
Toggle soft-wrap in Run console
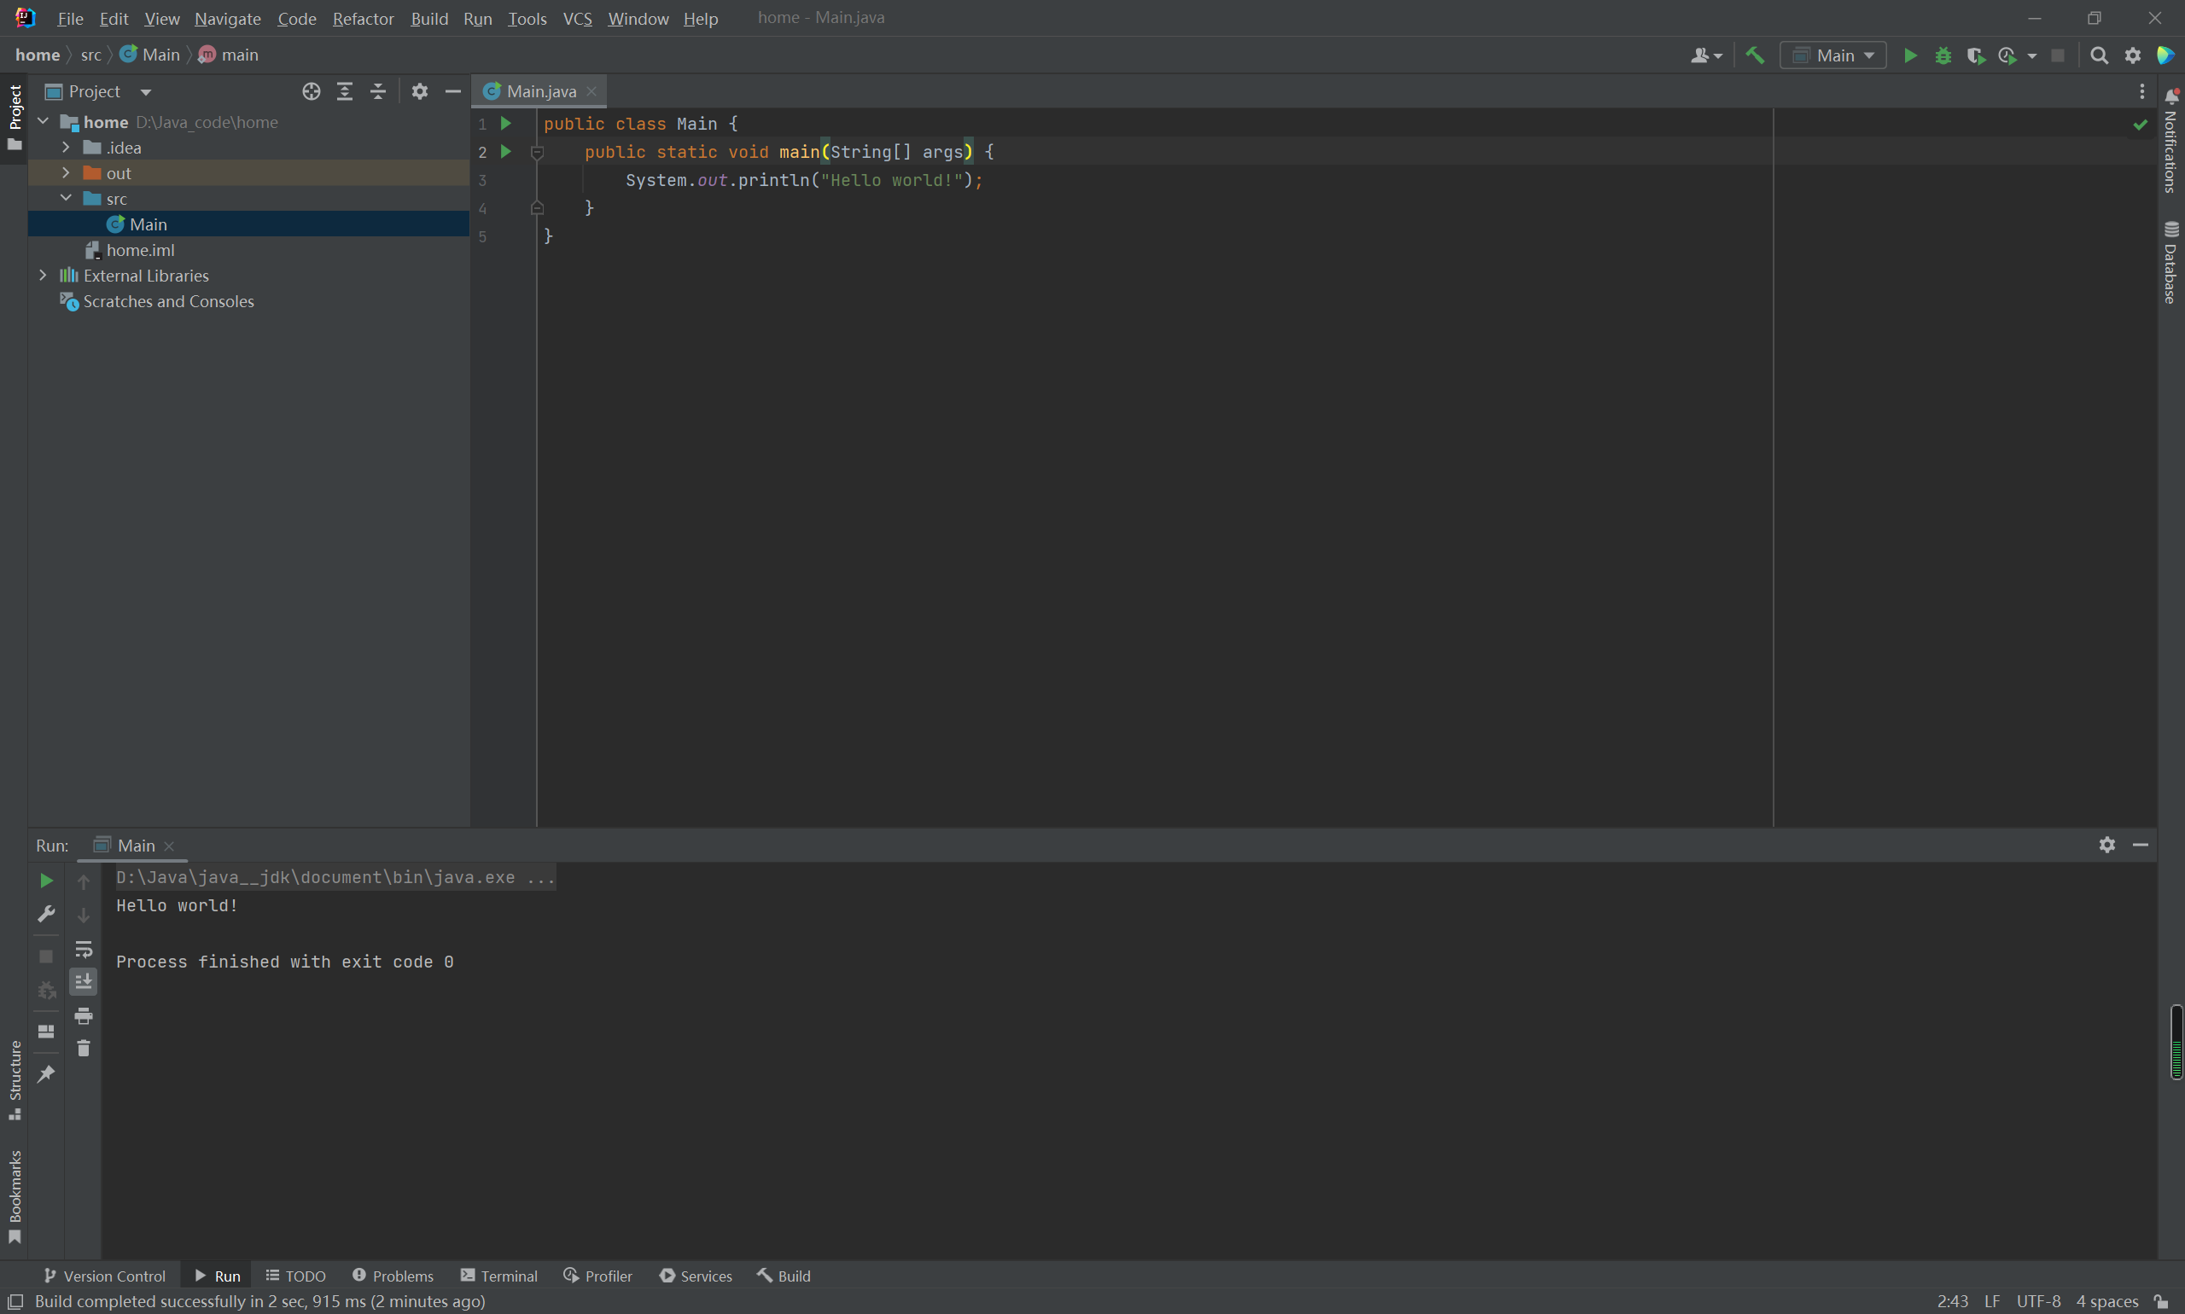pos(84,949)
